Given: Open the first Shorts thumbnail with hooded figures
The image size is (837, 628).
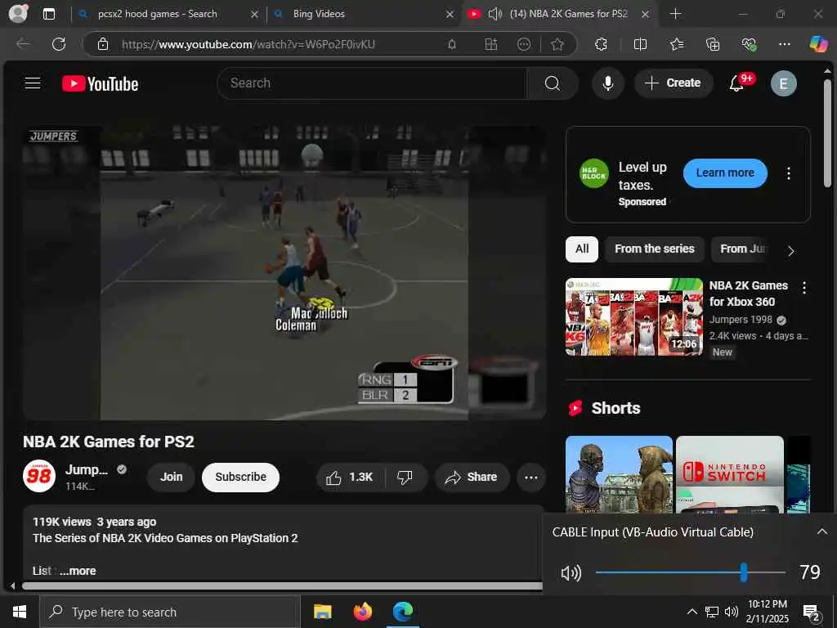Looking at the screenshot, I should (x=619, y=475).
